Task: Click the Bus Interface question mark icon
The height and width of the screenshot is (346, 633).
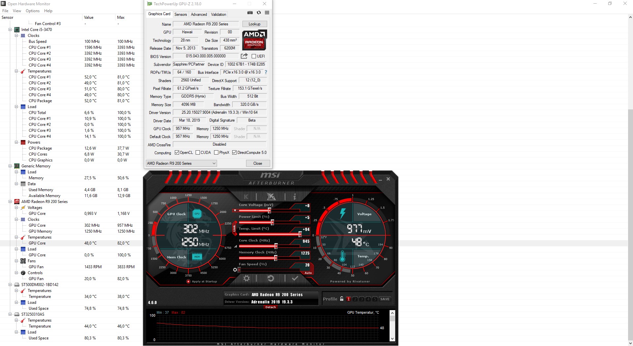Action: pyautogui.click(x=266, y=72)
